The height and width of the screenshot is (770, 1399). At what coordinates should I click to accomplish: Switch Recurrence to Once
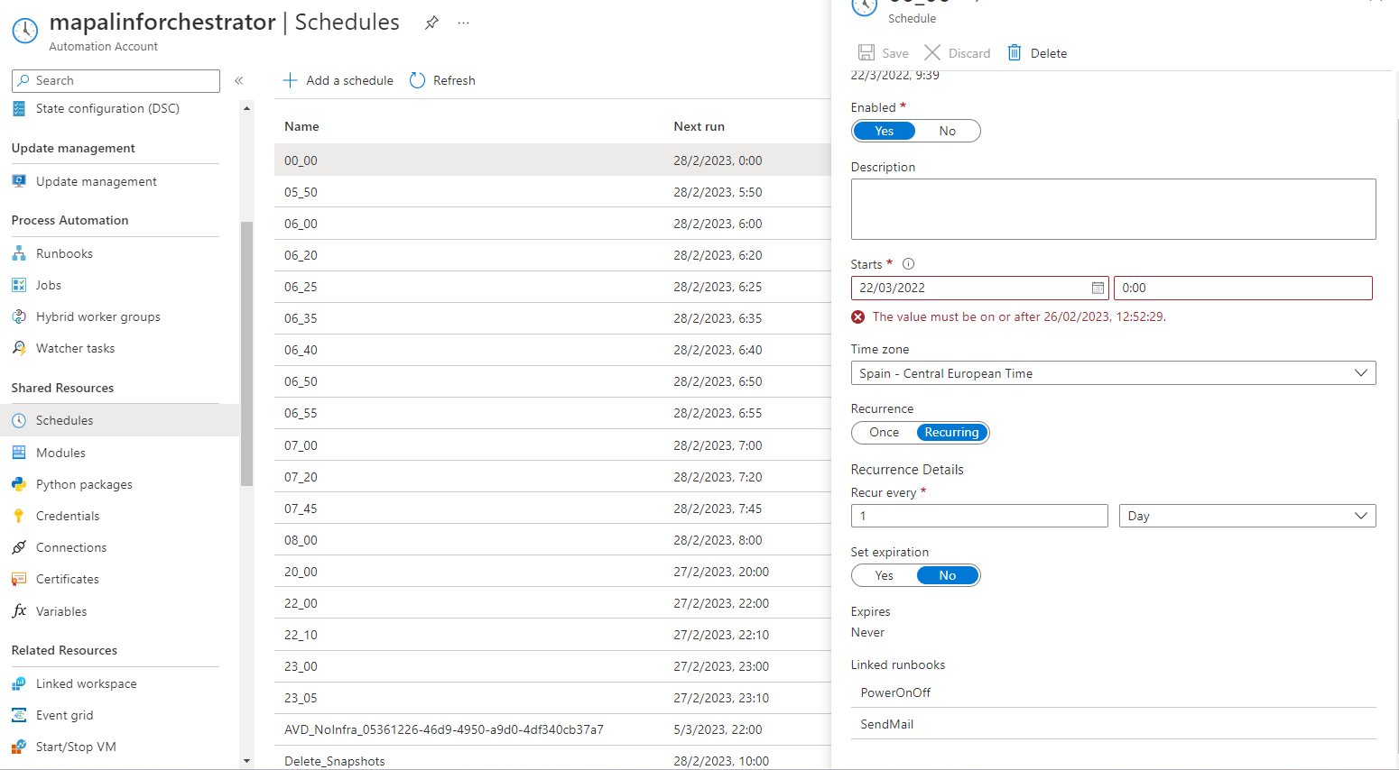coord(884,433)
